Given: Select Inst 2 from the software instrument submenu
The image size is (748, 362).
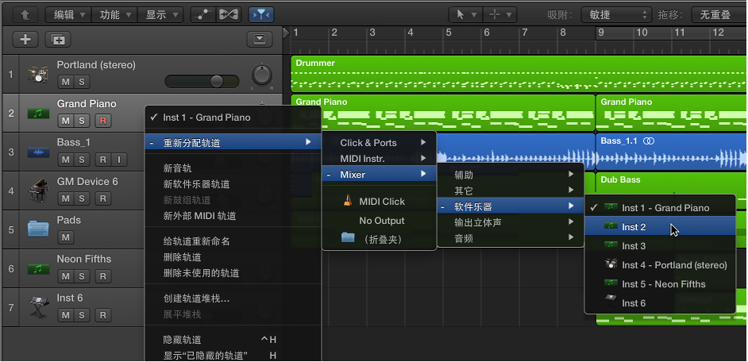Looking at the screenshot, I should (x=634, y=227).
